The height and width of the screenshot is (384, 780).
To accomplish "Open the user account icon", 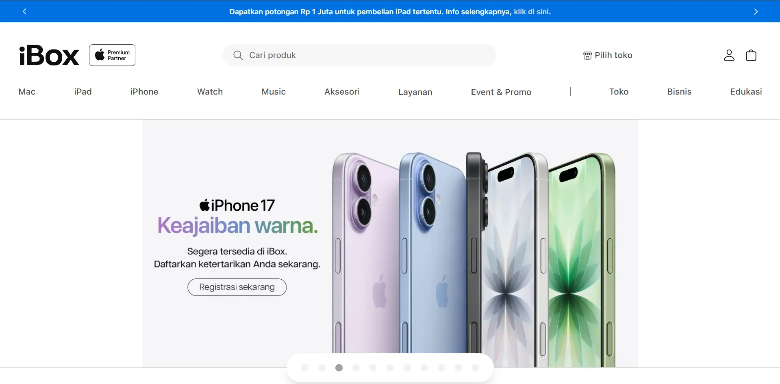I will coord(729,55).
